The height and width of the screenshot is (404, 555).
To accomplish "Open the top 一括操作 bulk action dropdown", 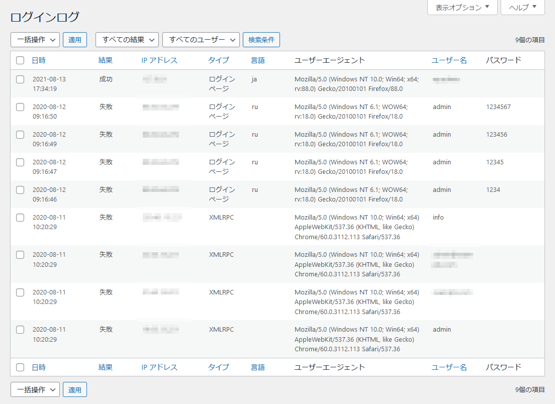I will (35, 40).
